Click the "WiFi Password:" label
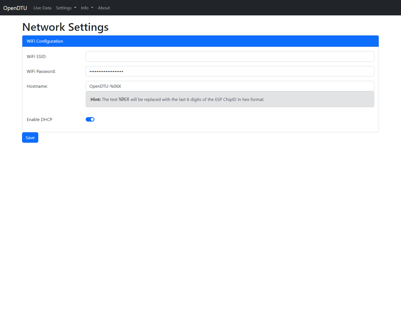401x330 pixels. point(41,71)
